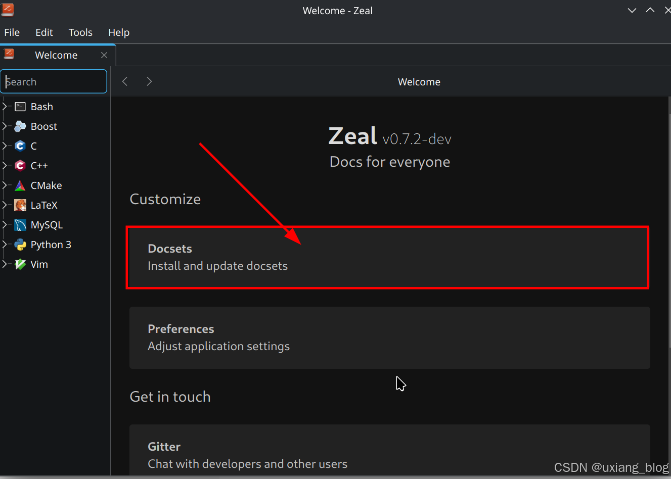Image resolution: width=671 pixels, height=479 pixels.
Task: Select the Bash docset row
Action: point(55,107)
